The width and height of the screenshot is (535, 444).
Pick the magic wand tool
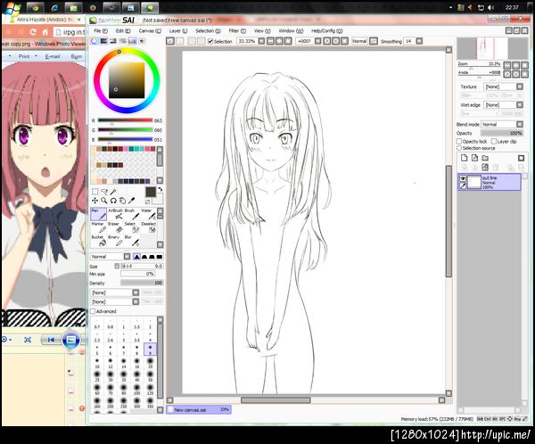pyautogui.click(x=113, y=192)
